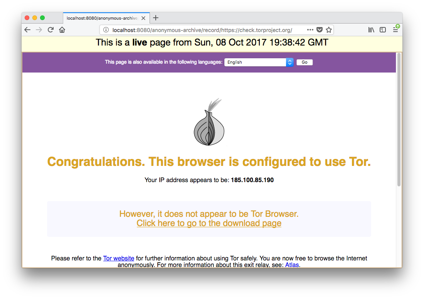Open the Atlas link

pos(292,265)
